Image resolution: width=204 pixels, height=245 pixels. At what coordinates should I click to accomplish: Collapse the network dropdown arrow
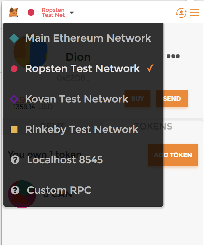point(72,13)
